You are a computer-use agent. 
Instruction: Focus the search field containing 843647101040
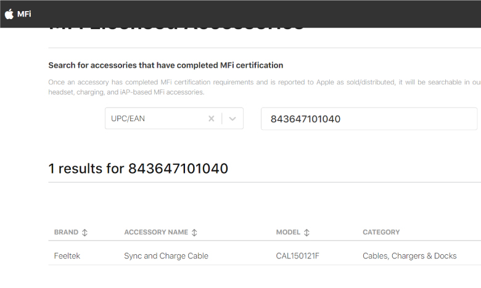point(369,119)
